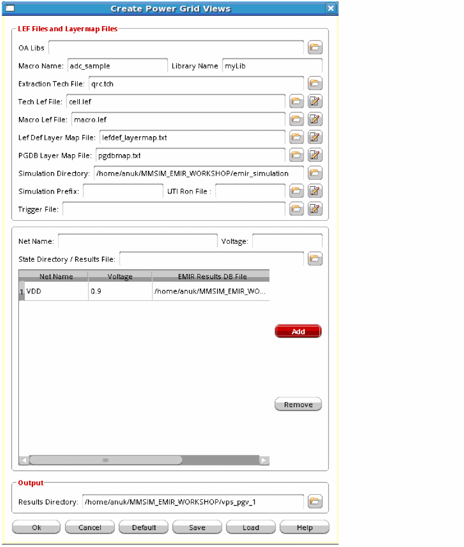Remove the selected net entry
Viewport: 464px width, 547px height.
(x=298, y=404)
